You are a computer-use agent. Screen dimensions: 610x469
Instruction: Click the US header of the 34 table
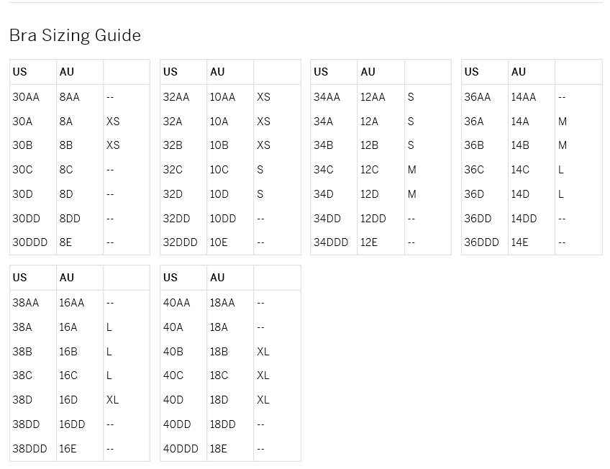[x=321, y=71]
